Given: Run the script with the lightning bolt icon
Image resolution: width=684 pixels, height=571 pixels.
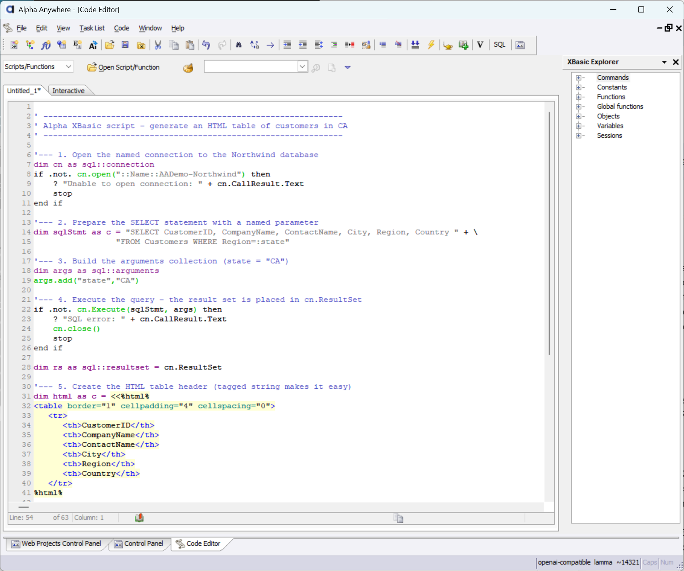Looking at the screenshot, I should tap(431, 45).
